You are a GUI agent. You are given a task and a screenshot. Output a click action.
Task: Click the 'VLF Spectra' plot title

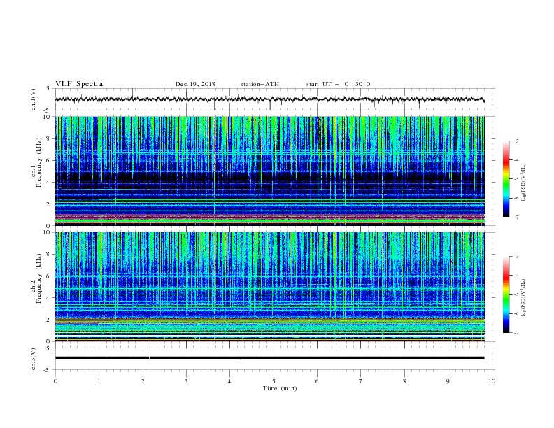point(79,84)
